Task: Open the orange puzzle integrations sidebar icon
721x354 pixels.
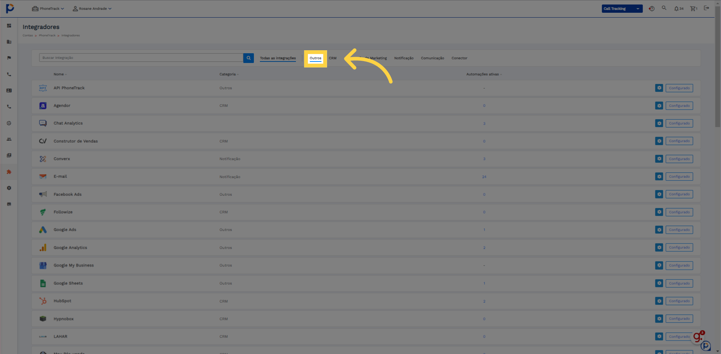Action: (9, 172)
